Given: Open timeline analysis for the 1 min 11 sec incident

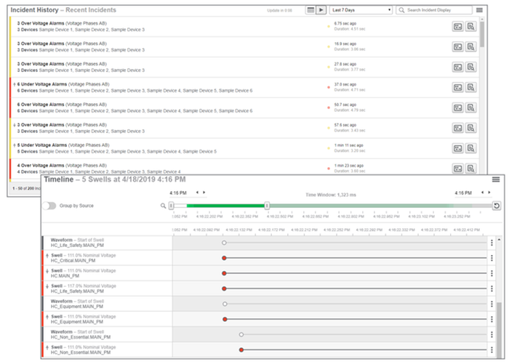Looking at the screenshot, I should 457,148.
